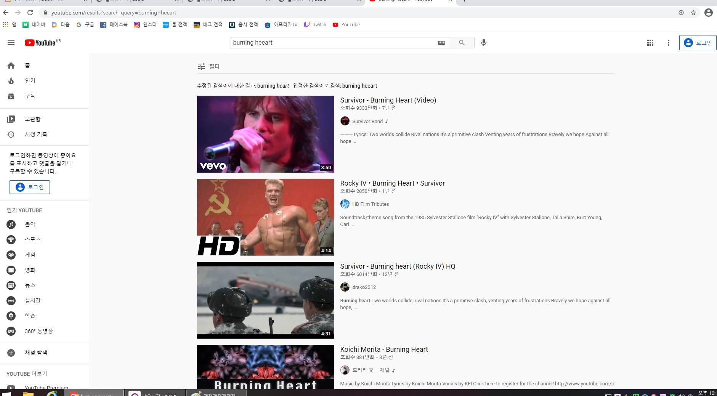Click the Windows Start button in taskbar

click(6, 393)
